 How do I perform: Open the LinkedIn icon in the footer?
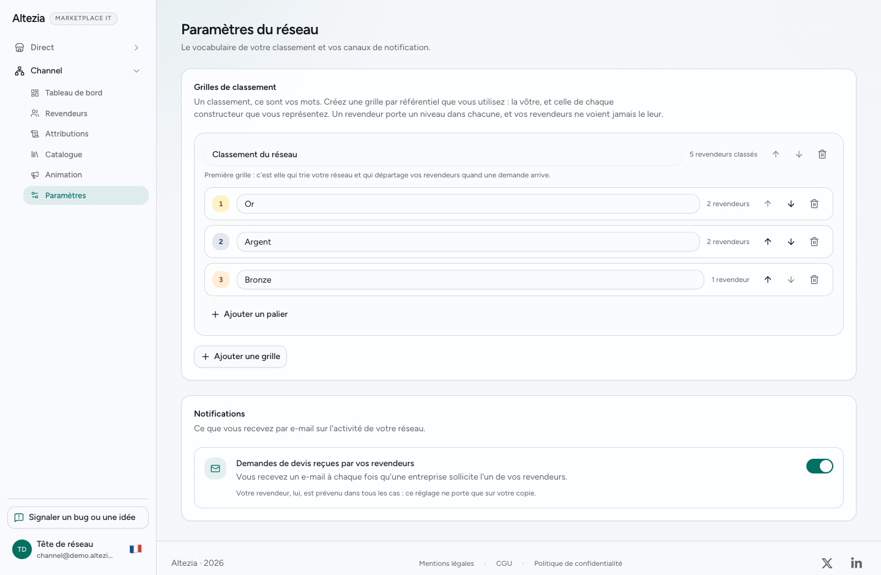coord(857,563)
